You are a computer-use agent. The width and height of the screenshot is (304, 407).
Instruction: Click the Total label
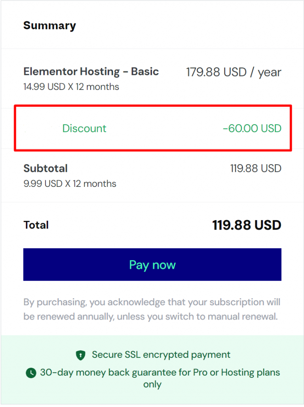[x=36, y=225]
